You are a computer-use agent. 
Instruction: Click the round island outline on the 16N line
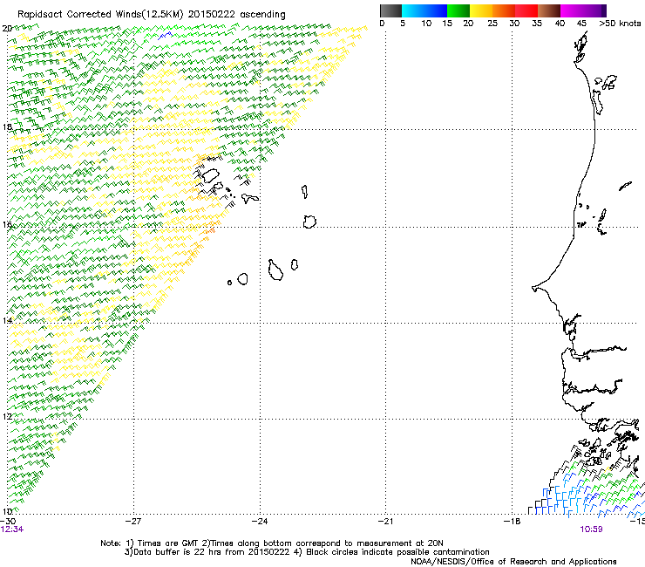tap(309, 222)
